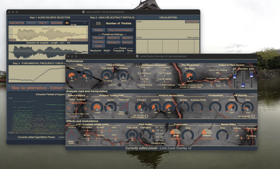280x169 pixels.
Task: Click the Ahah02.wav waveform display
Action: [x=48, y=33]
